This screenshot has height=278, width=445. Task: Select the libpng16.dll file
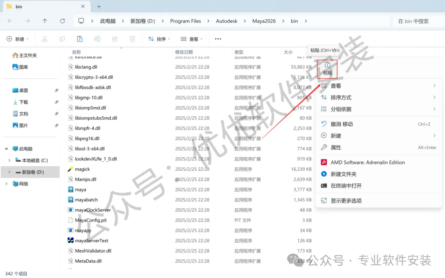87,138
